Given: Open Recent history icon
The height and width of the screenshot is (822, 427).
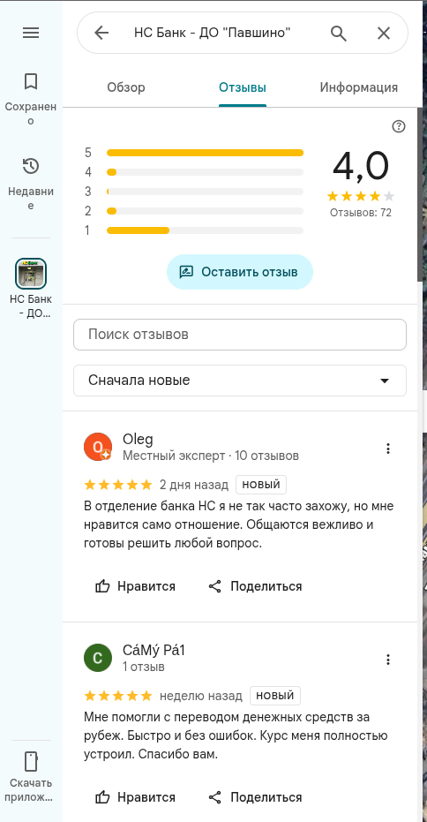Looking at the screenshot, I should coord(31,166).
